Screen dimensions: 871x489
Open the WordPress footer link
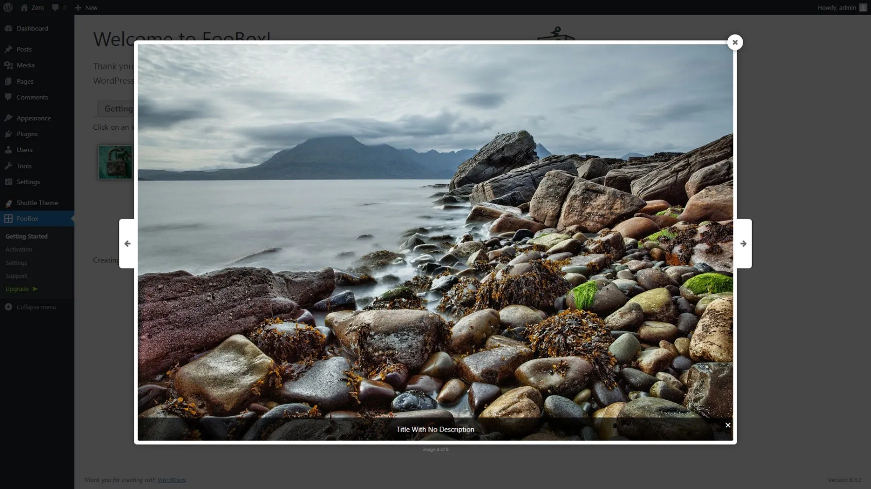[171, 480]
